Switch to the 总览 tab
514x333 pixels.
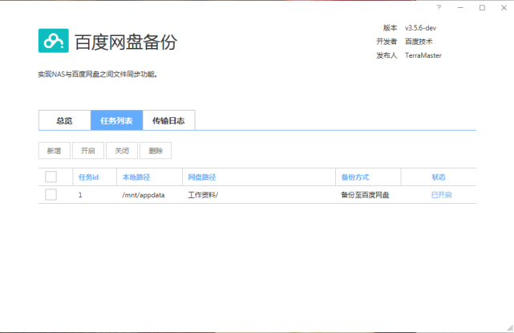(x=64, y=120)
